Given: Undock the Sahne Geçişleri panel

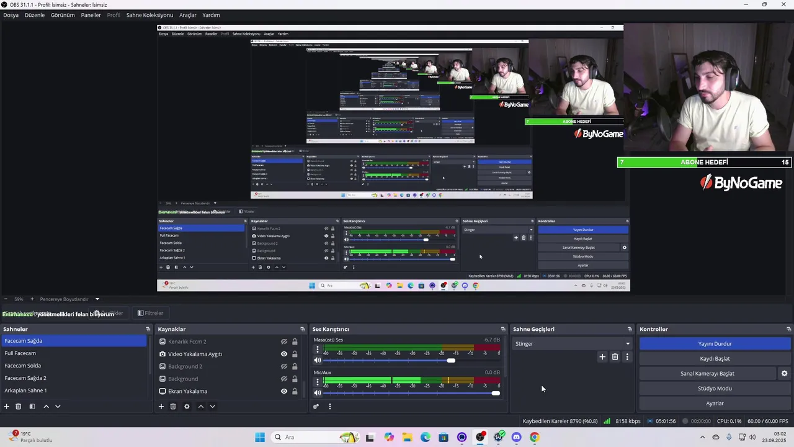Looking at the screenshot, I should click(630, 329).
